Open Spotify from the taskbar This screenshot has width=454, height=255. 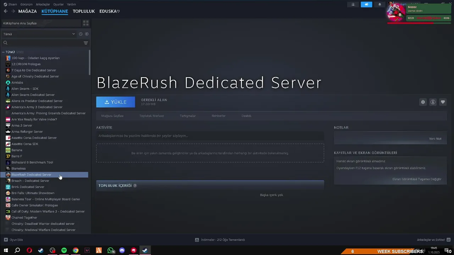(x=64, y=250)
